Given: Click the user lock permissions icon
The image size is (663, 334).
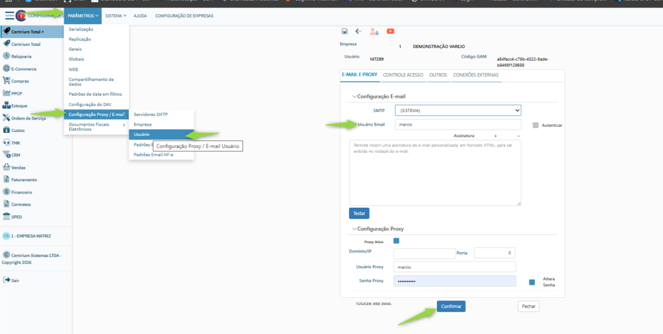Looking at the screenshot, I should pos(374,31).
